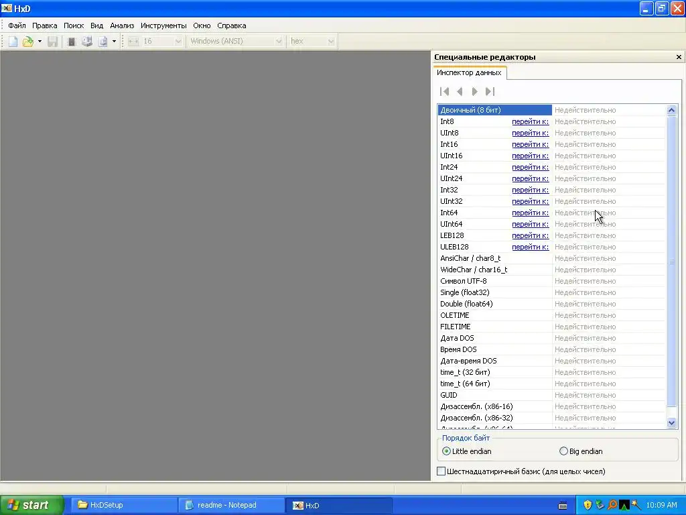Click перейти к link for UInt64
Screen dimensions: 686x515
click(531, 224)
